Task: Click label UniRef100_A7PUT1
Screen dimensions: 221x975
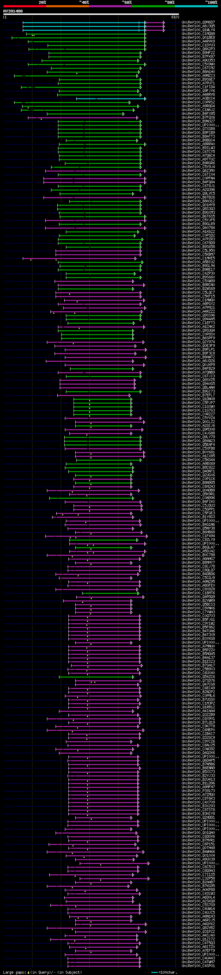Action: 198,83
